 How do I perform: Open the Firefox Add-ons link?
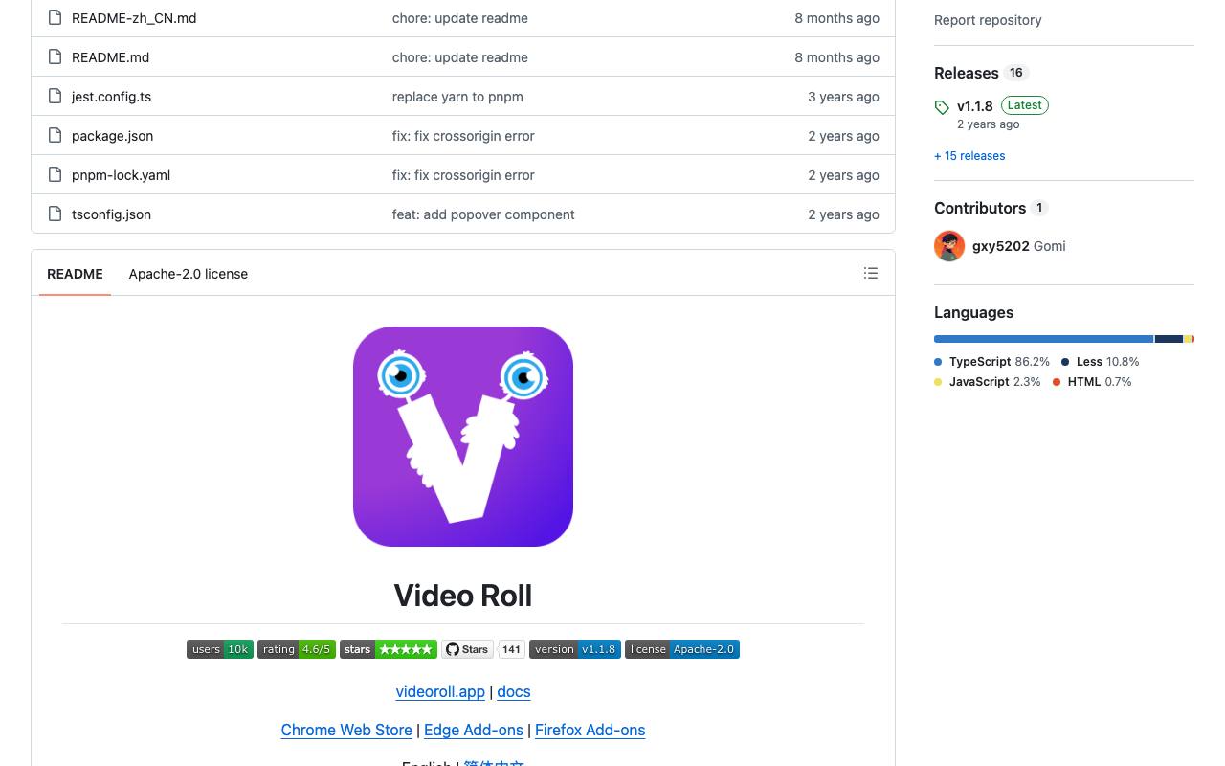point(590,730)
